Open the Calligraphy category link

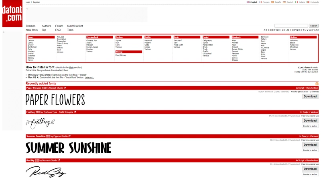pos(207,40)
